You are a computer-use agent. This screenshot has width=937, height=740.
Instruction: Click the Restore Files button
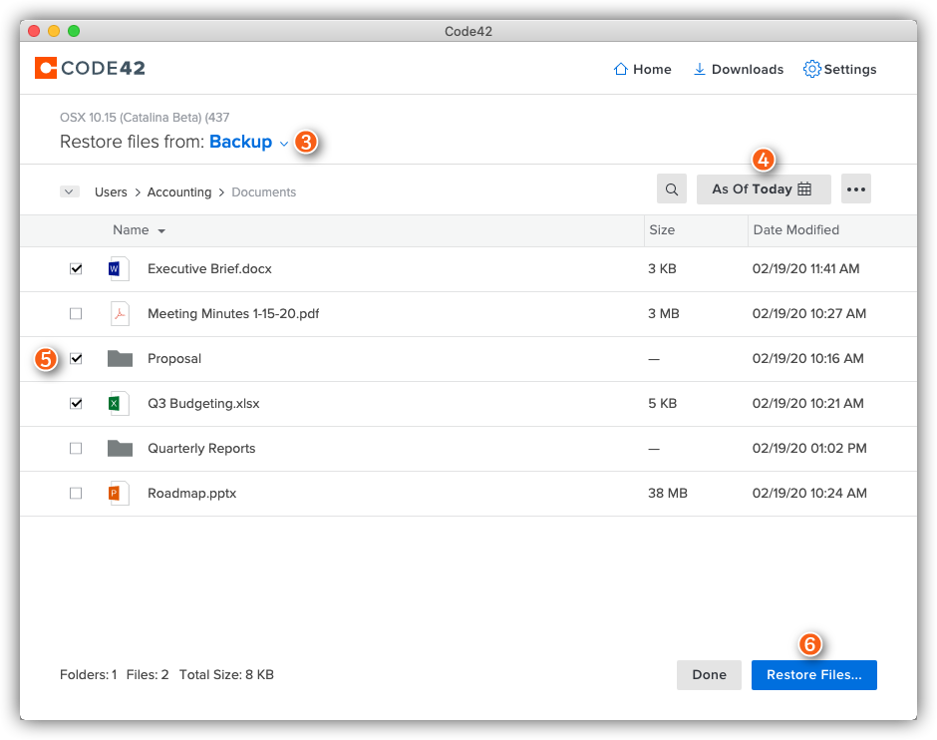tap(813, 675)
